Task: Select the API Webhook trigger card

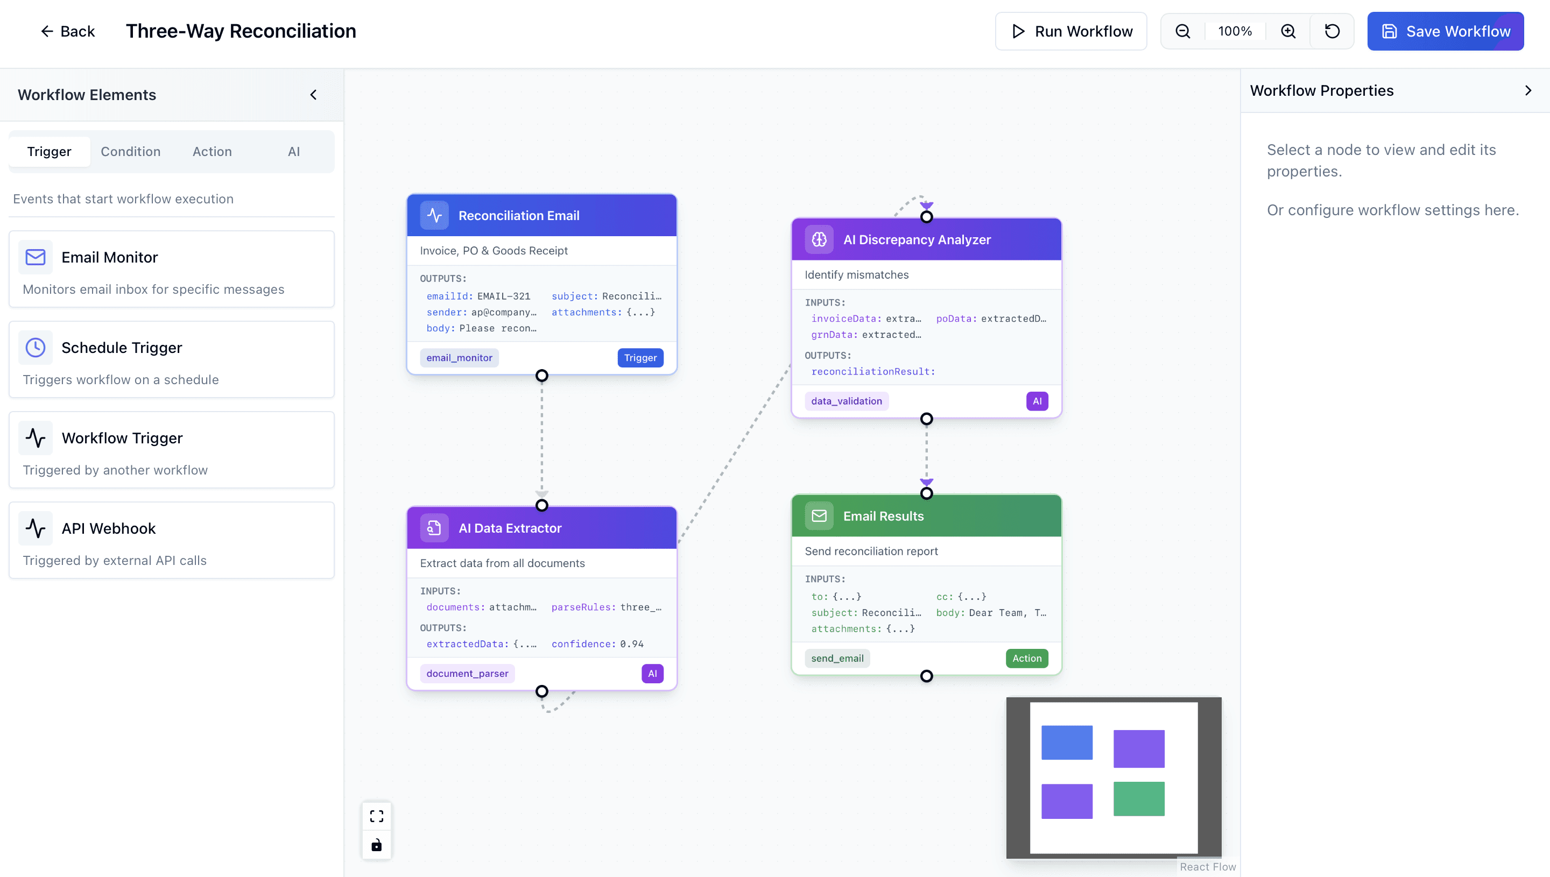Action: click(x=171, y=540)
